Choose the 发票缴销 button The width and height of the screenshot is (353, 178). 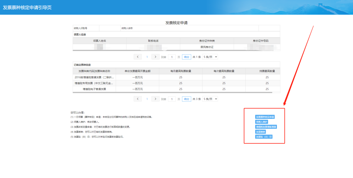[260, 132]
